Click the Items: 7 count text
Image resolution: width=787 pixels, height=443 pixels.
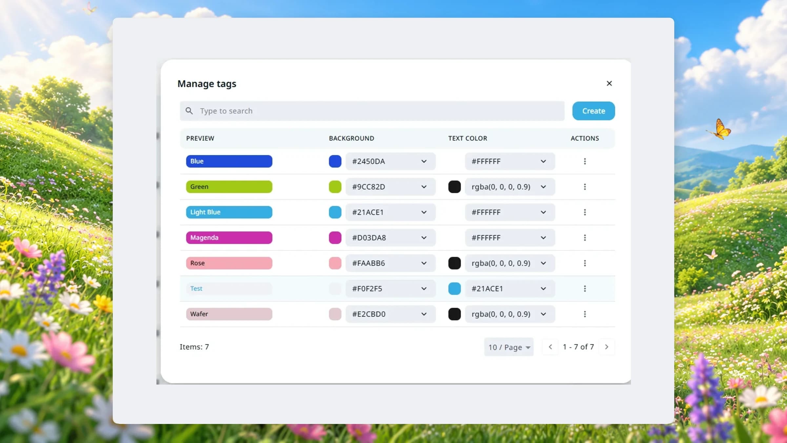(x=194, y=347)
